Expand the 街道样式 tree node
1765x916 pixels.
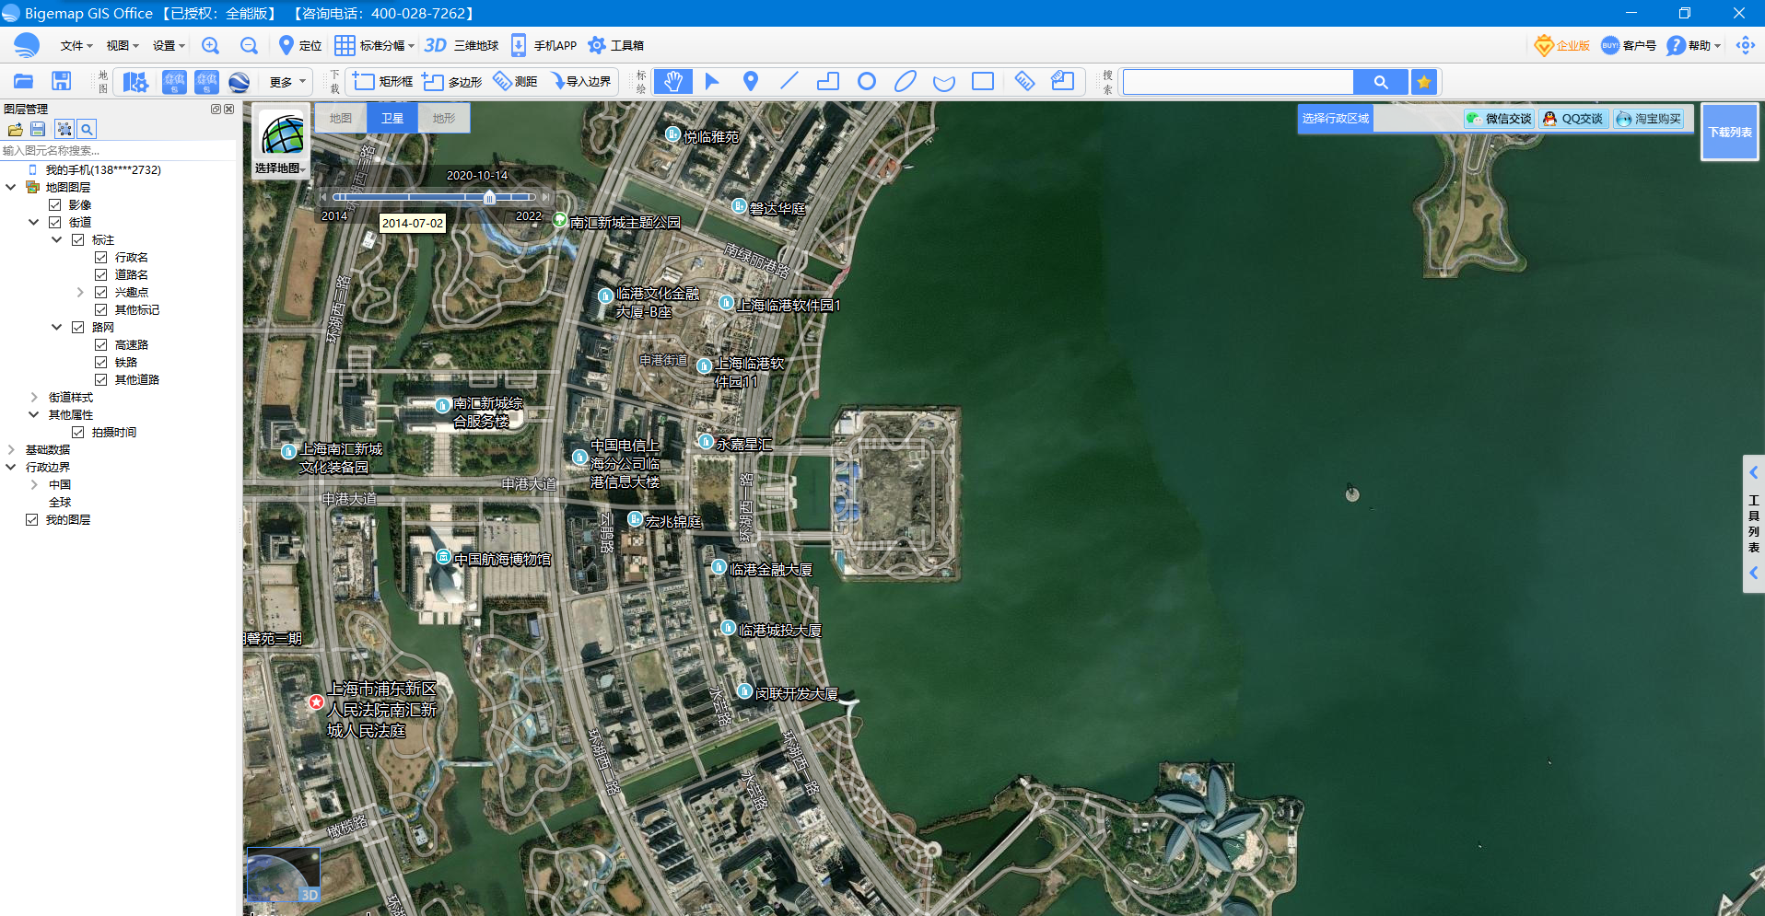pyautogui.click(x=34, y=398)
